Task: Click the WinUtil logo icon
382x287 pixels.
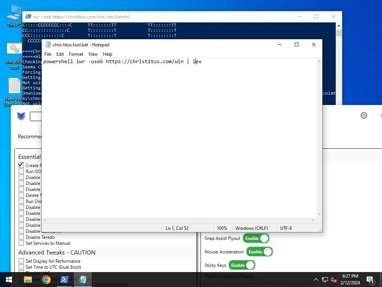Action: coord(21,116)
